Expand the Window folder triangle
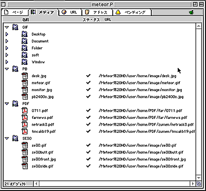The width and height of the screenshot is (206, 191). pyautogui.click(x=7, y=62)
